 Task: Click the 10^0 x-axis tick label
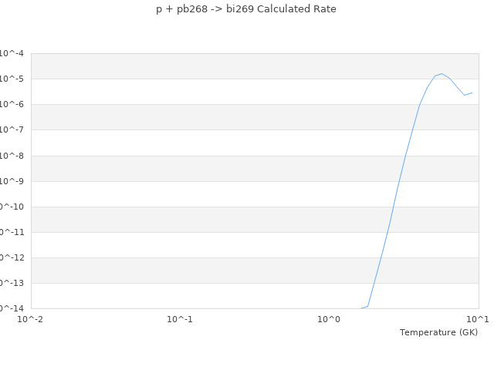(330, 319)
